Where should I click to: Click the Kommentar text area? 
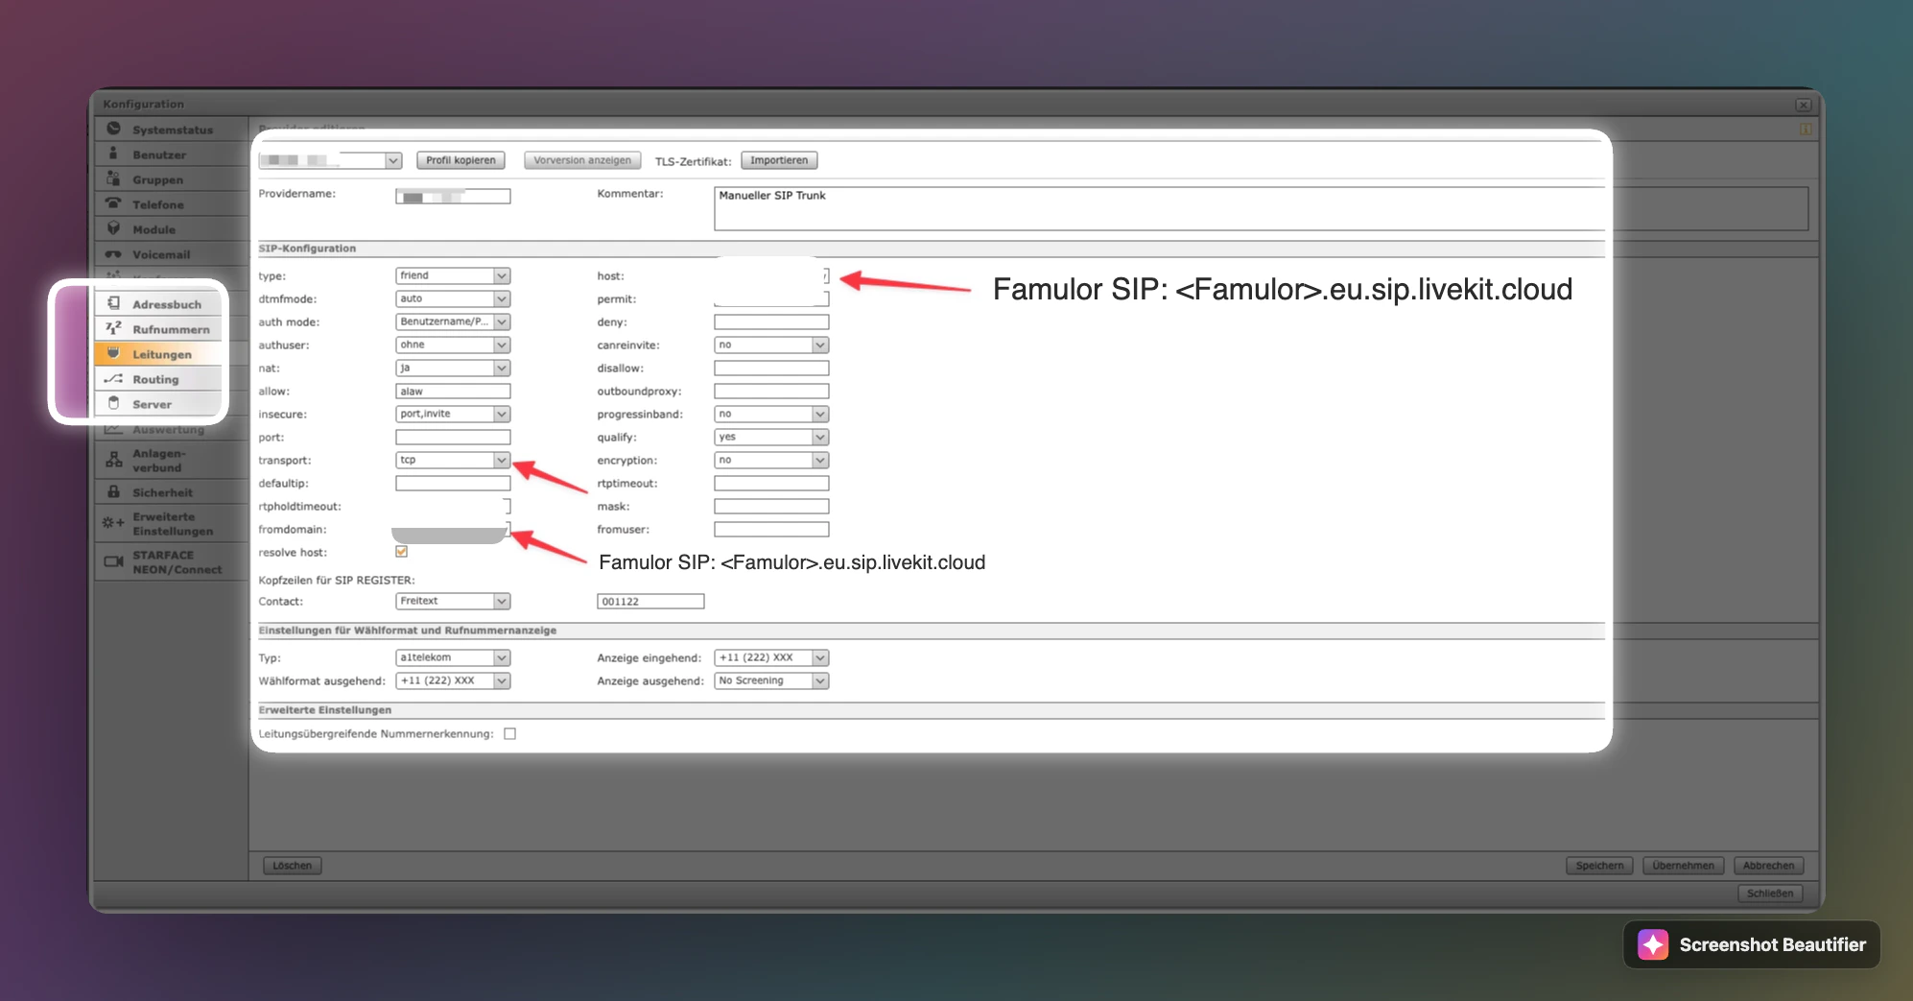point(1261,208)
